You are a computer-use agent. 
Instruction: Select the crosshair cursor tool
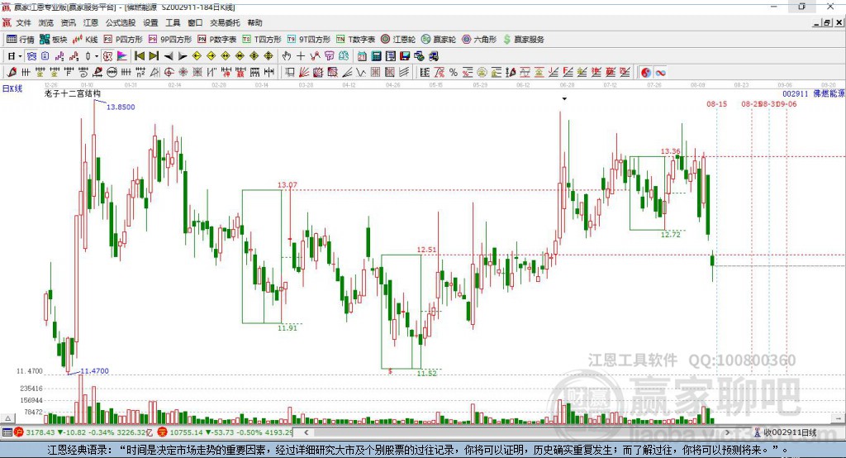point(301,56)
